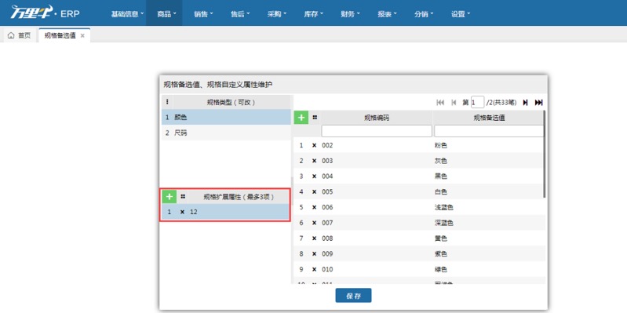Jump to the last page
627x313 pixels.
coord(538,103)
